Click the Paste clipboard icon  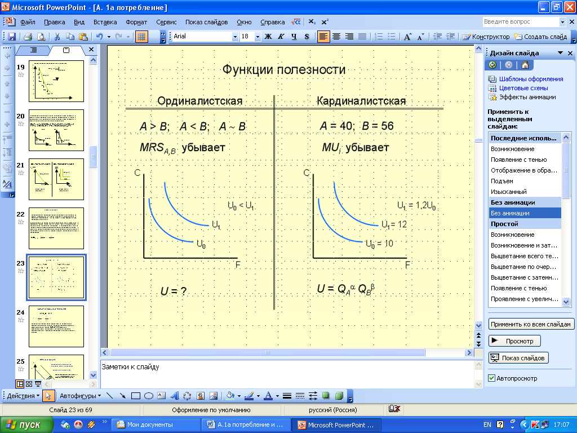83,37
